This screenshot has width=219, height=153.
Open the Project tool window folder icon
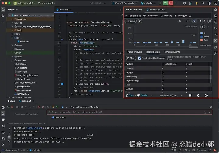(3, 9)
